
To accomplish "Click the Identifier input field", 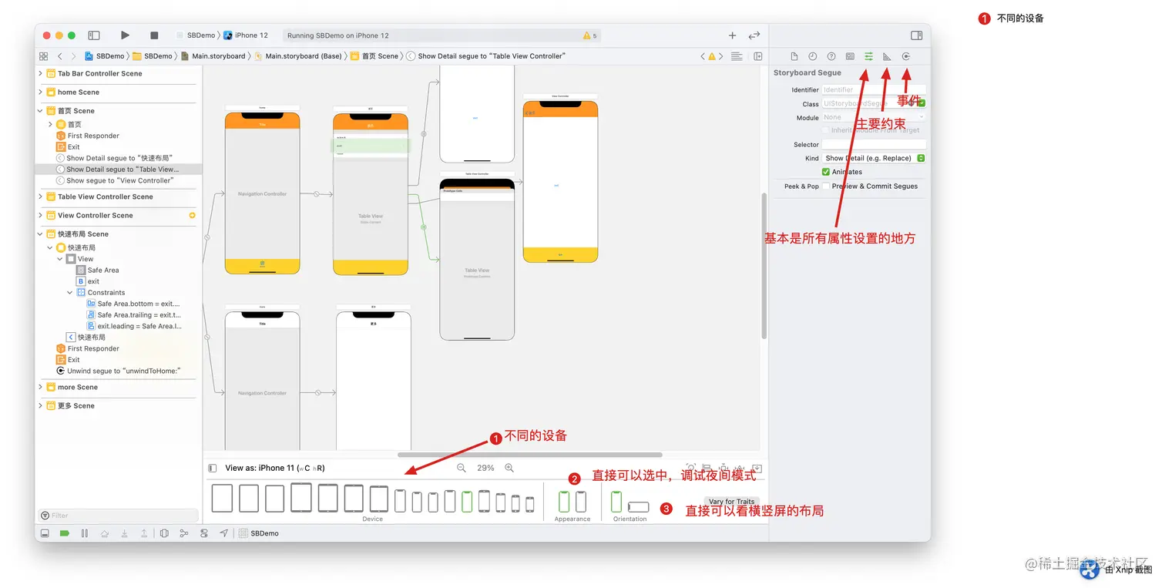I will pyautogui.click(x=874, y=89).
